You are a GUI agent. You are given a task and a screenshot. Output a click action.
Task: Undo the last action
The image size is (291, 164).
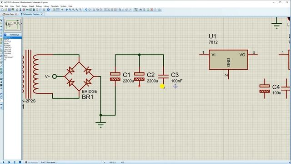[86, 10]
